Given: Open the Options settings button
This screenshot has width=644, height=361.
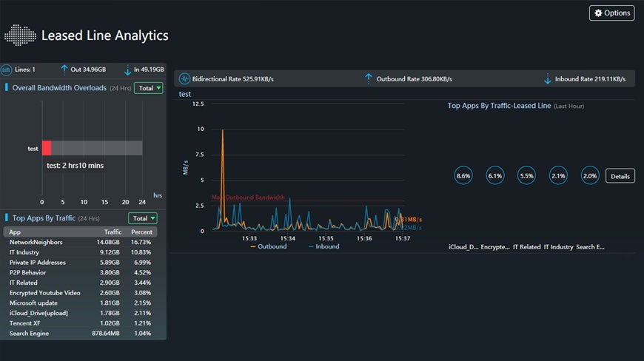Looking at the screenshot, I should [611, 13].
